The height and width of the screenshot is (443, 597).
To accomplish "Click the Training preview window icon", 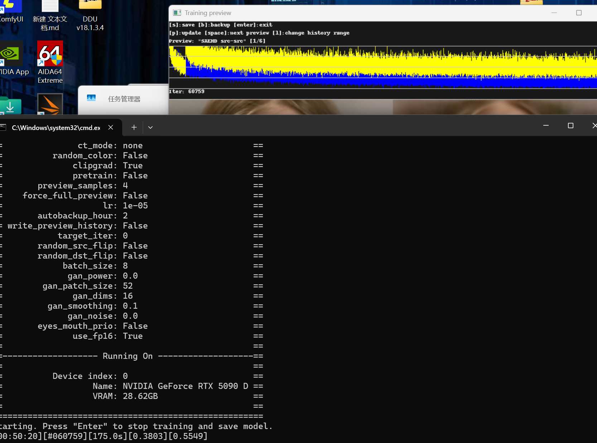I will coord(177,13).
